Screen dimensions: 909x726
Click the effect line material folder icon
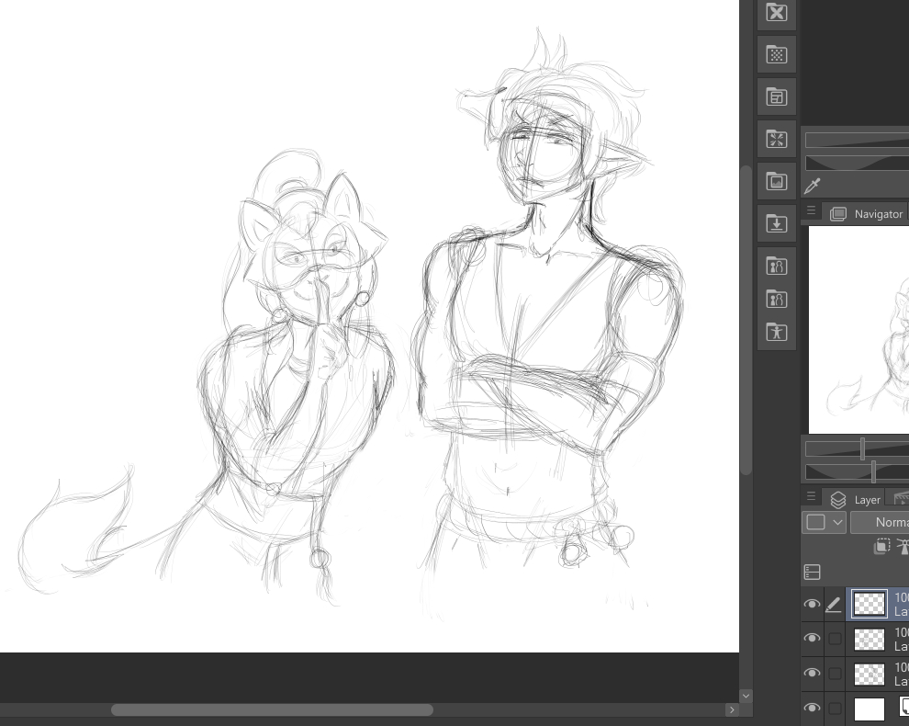click(x=777, y=139)
